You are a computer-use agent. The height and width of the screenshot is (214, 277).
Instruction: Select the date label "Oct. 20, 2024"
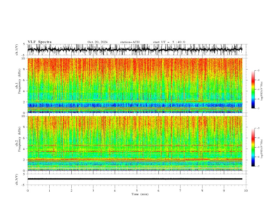(x=98, y=42)
